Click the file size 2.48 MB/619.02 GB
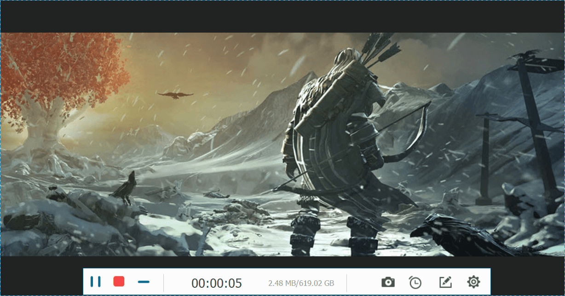Screen dimensions: 565x296 pos(301,283)
